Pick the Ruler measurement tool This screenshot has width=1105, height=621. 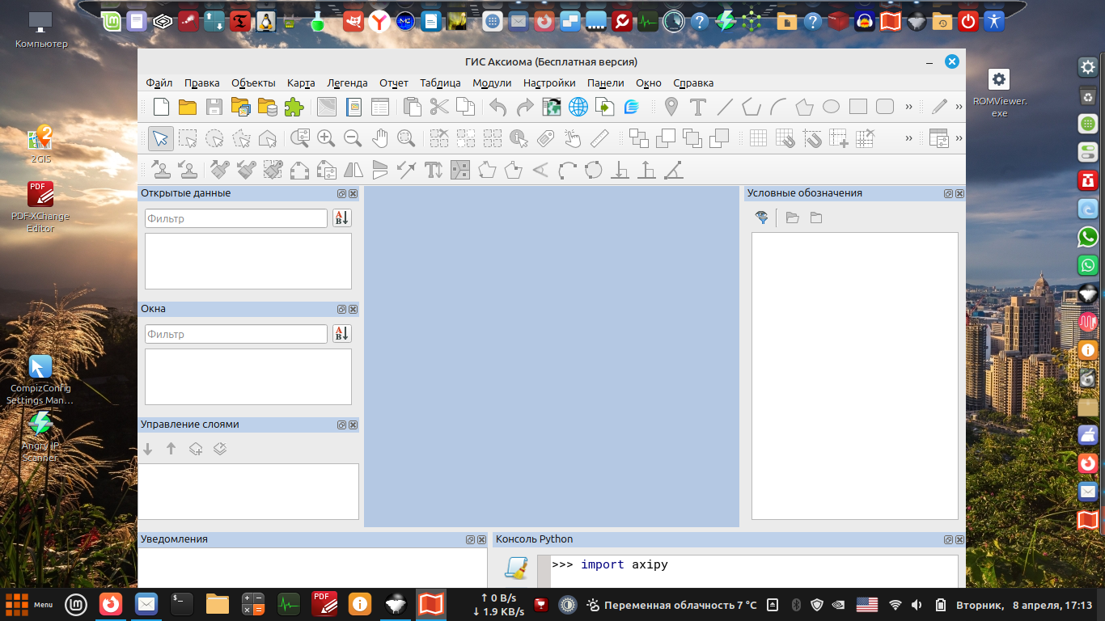coord(599,138)
